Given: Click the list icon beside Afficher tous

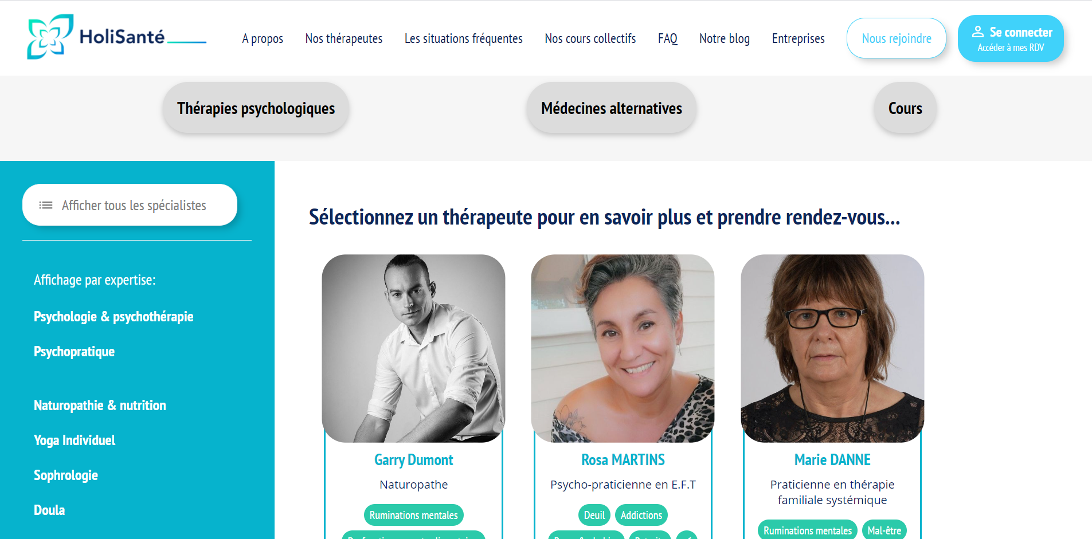Looking at the screenshot, I should point(46,205).
